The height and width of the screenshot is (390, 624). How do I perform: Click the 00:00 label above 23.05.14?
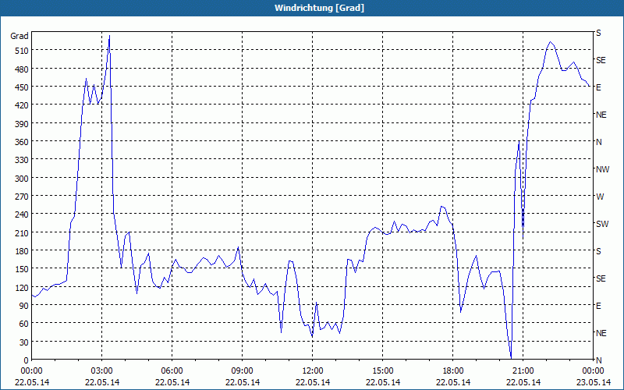593,371
